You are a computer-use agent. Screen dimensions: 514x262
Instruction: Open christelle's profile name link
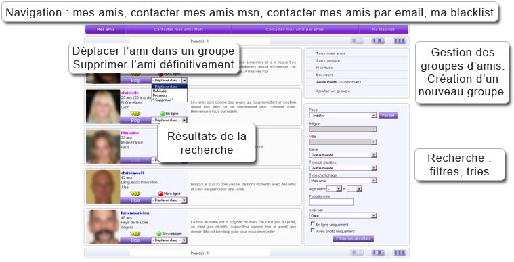click(130, 93)
